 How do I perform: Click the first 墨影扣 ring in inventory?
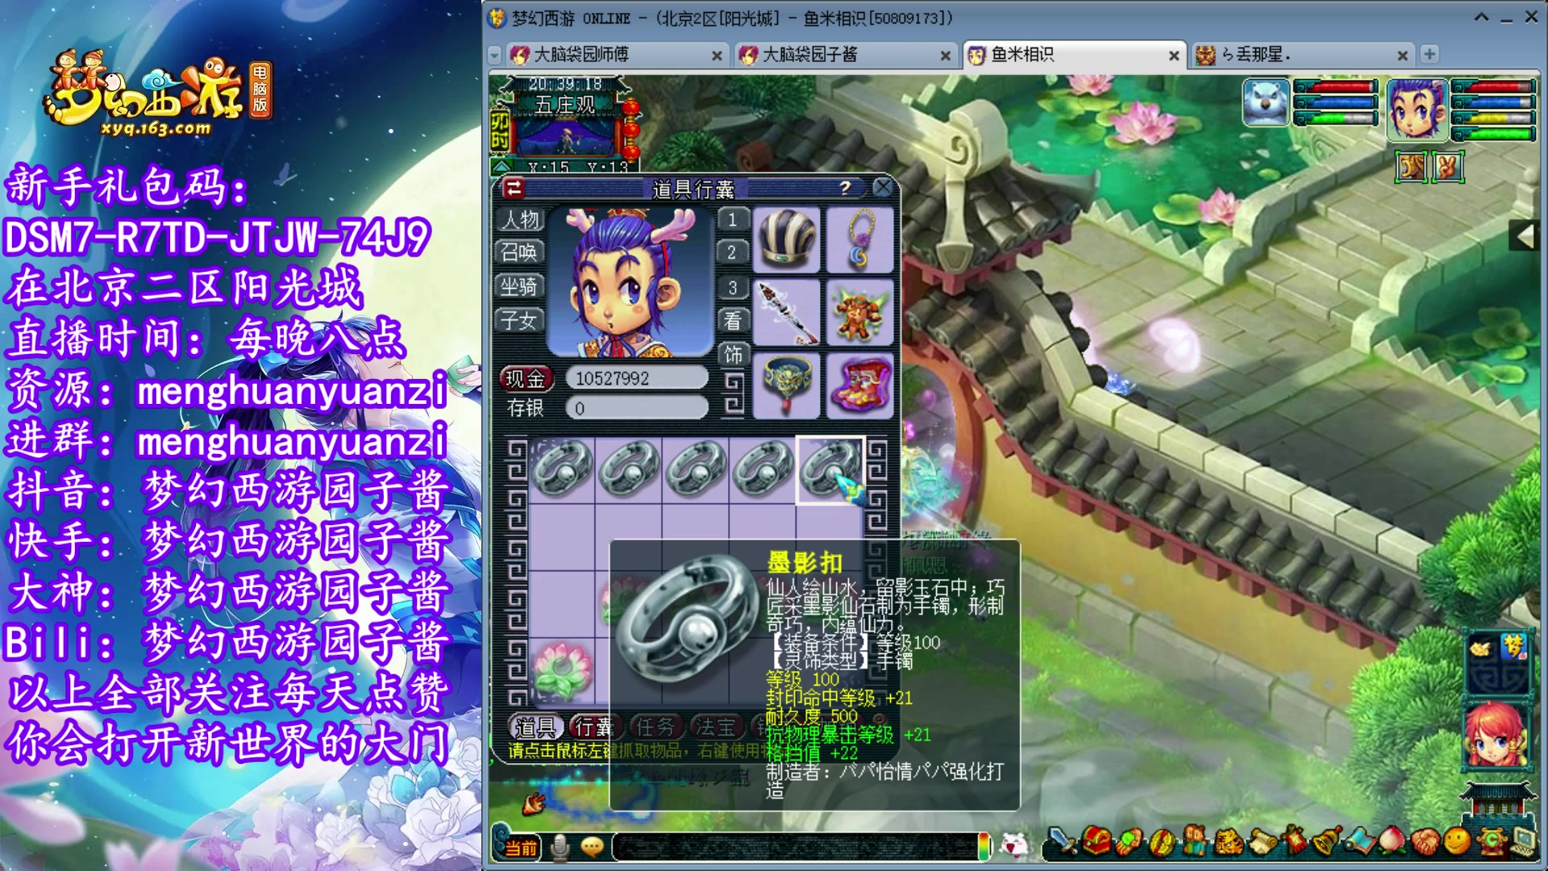click(562, 469)
